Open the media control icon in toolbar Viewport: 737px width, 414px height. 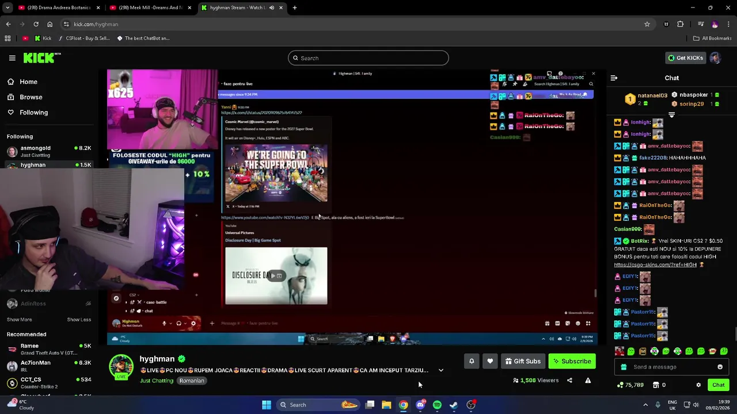pos(701,24)
